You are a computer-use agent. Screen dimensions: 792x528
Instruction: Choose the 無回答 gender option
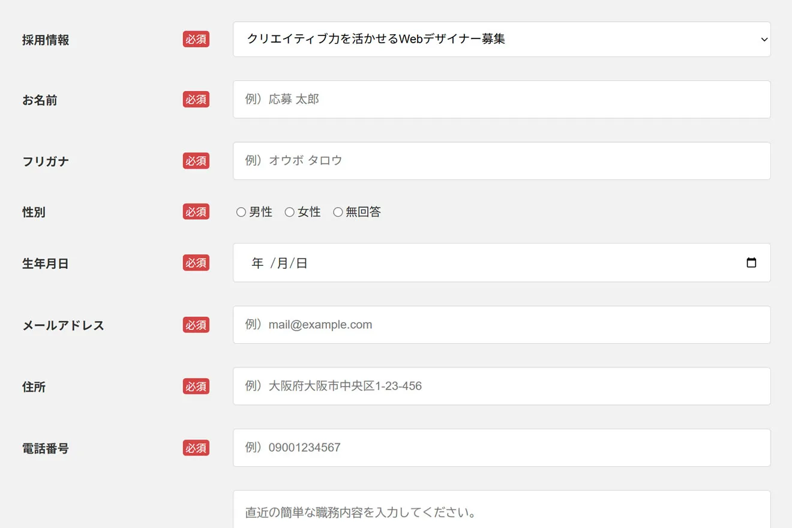tap(338, 212)
